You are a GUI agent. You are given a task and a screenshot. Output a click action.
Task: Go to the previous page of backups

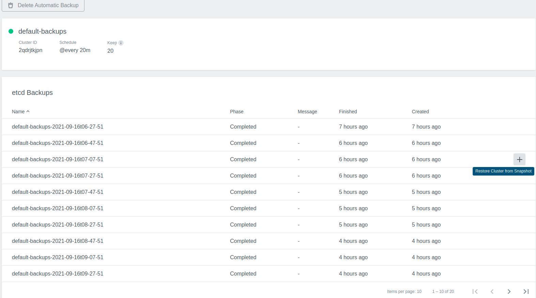[492, 292]
